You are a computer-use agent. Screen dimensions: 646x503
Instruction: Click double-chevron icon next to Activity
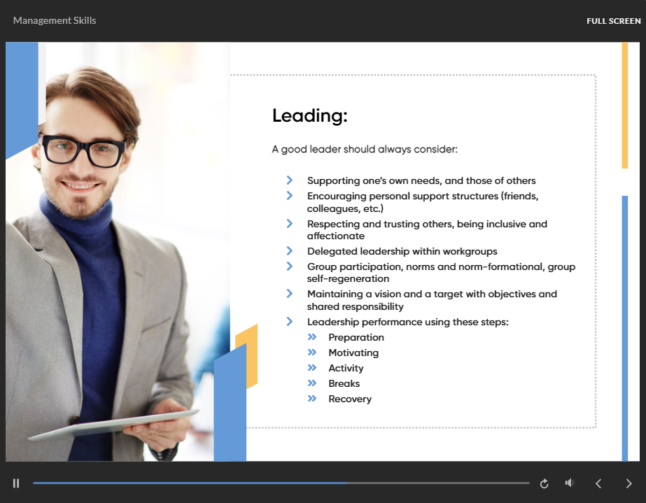pos(312,368)
